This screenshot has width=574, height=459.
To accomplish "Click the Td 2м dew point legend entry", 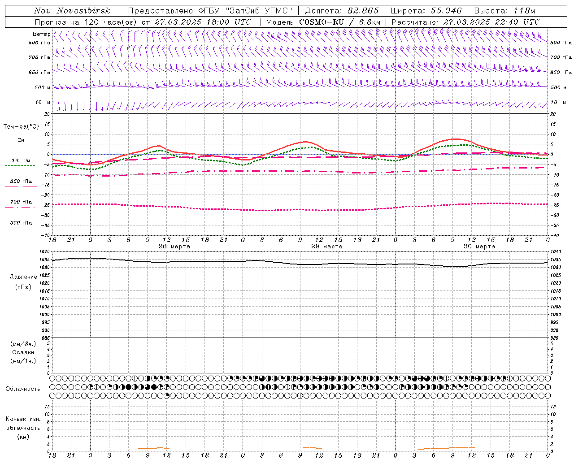I will (x=21, y=160).
